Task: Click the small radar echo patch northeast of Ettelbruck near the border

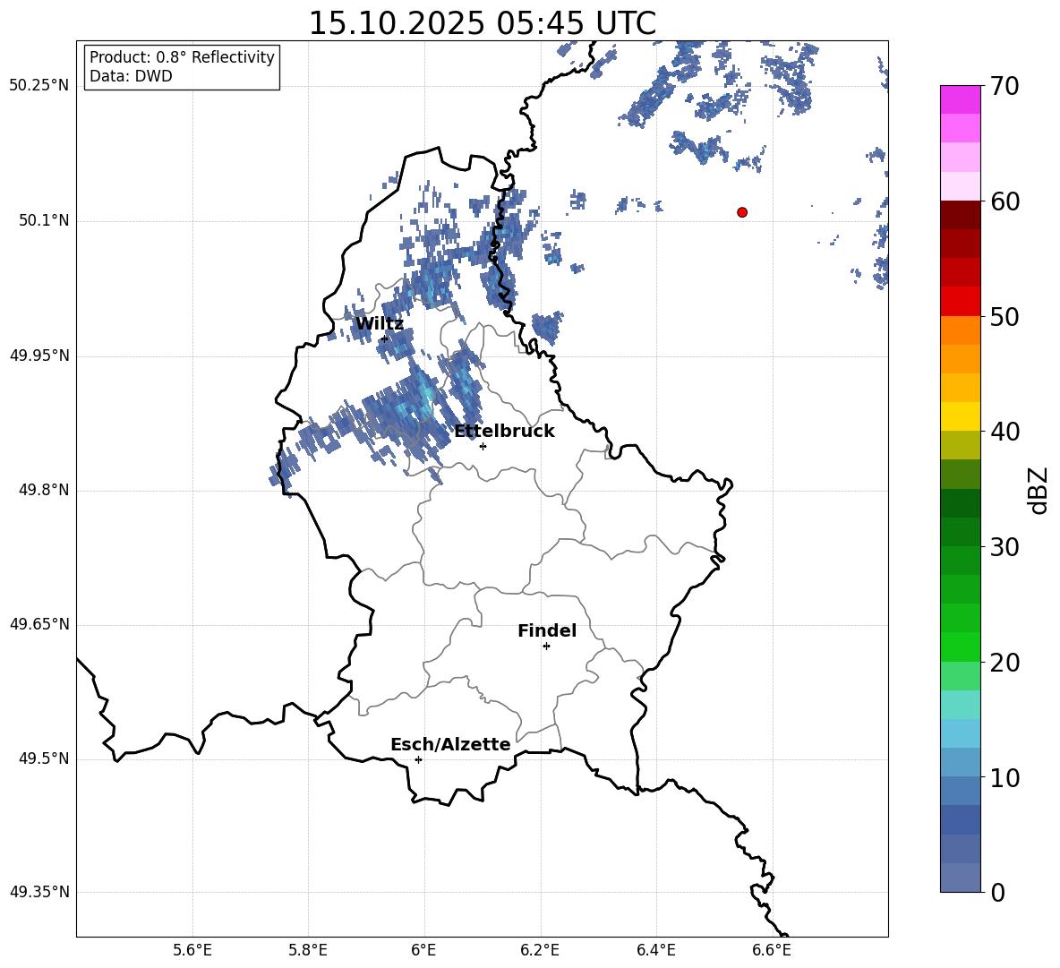Action: coord(546,327)
